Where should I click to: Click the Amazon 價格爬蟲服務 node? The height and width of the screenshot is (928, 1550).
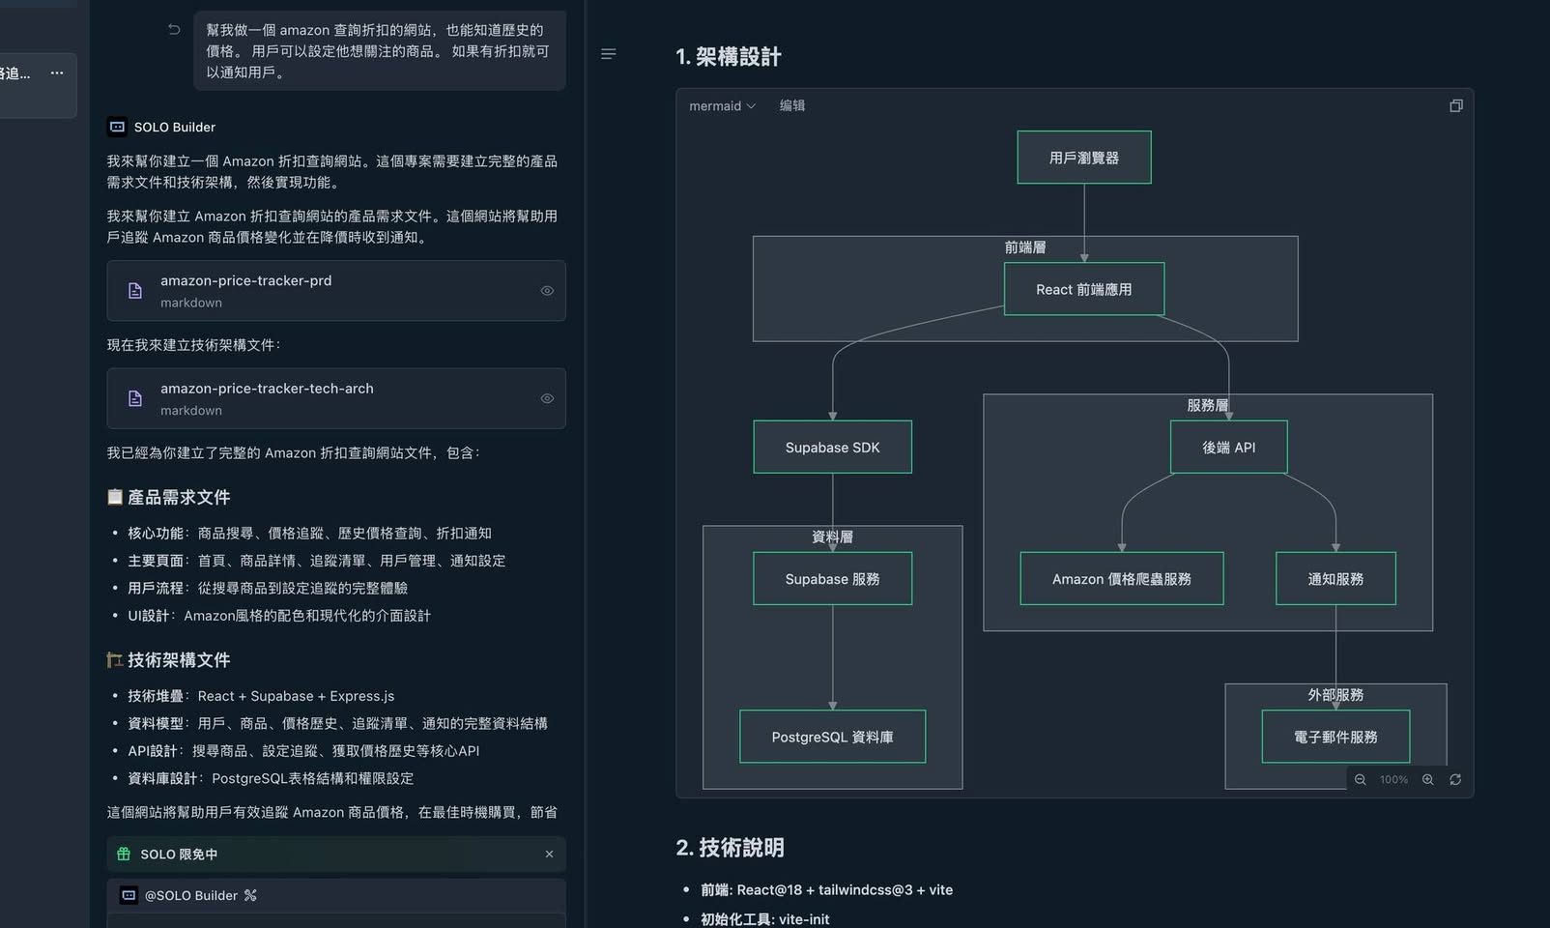pos(1122,579)
